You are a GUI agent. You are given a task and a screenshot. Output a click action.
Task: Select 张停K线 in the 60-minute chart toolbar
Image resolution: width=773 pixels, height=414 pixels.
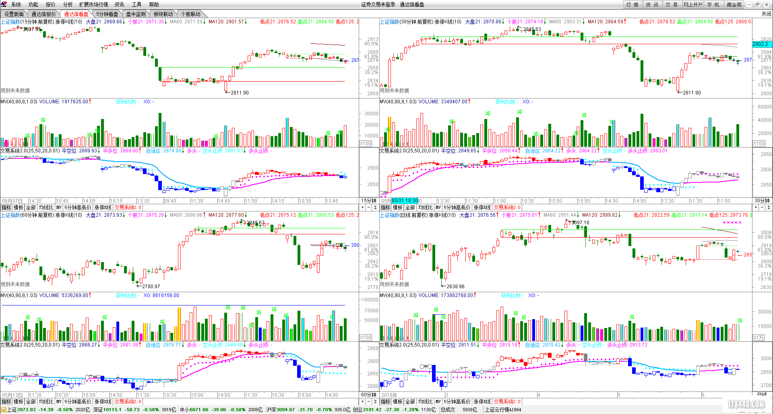103,402
